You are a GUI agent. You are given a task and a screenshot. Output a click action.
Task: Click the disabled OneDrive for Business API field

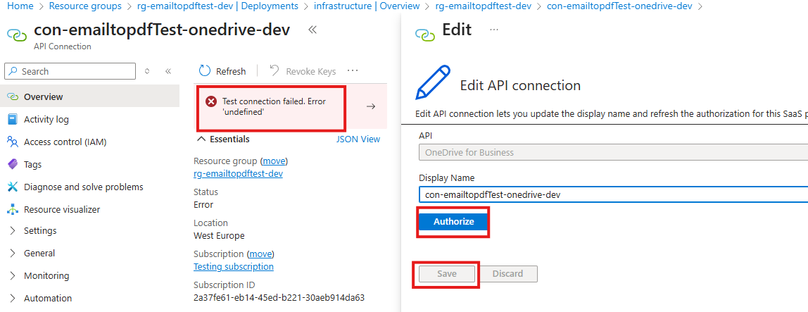click(x=613, y=152)
